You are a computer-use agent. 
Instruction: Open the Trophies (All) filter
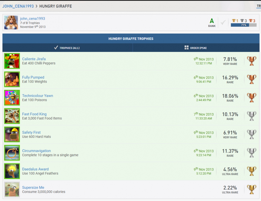click(67, 48)
